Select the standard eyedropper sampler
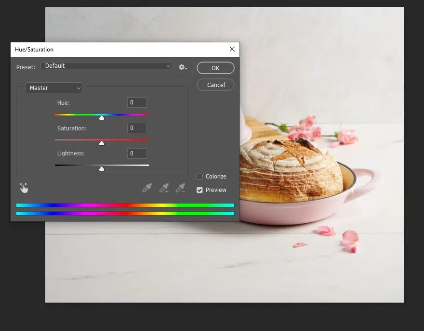The width and height of the screenshot is (424, 331). click(x=147, y=187)
